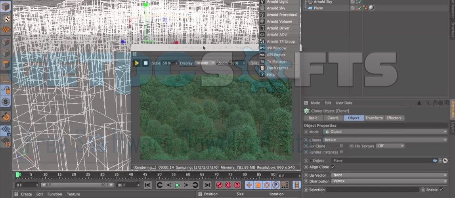
Task: Open the Timeline film strip icon
Action: pos(296,185)
